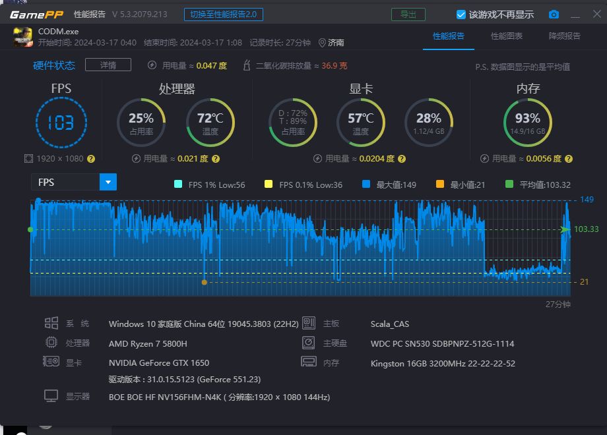
Task: Click the resolution frame icon beside 1920 x 1080
Action: [28, 159]
